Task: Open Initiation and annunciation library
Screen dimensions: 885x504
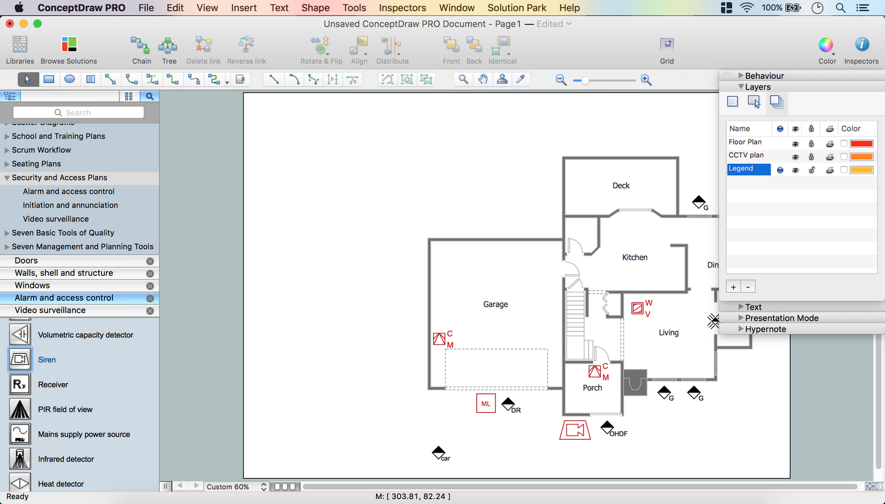Action: pyautogui.click(x=70, y=205)
